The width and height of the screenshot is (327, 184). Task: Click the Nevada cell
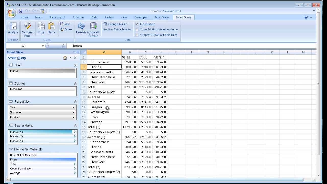pos(104,122)
